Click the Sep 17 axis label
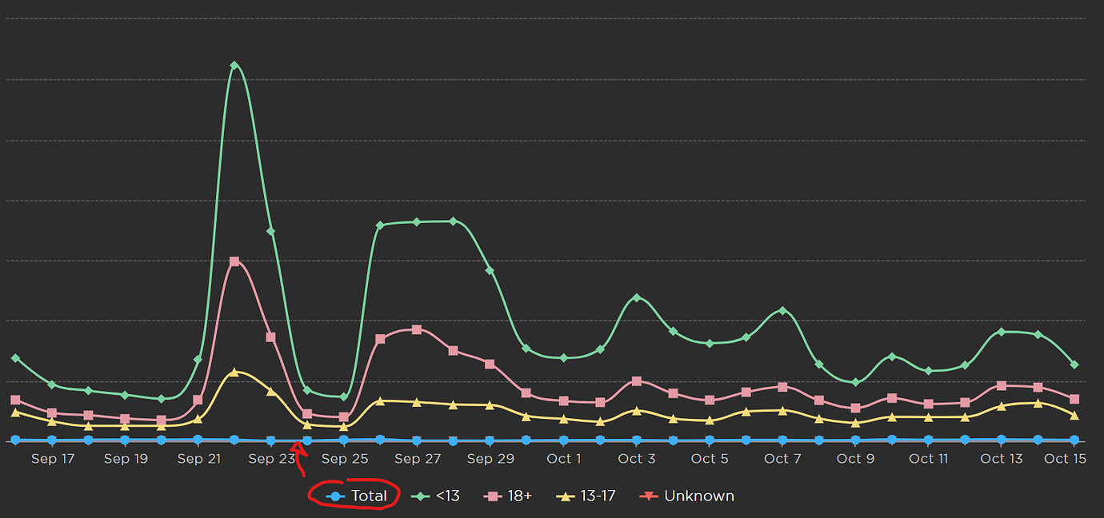This screenshot has width=1104, height=518. (53, 458)
